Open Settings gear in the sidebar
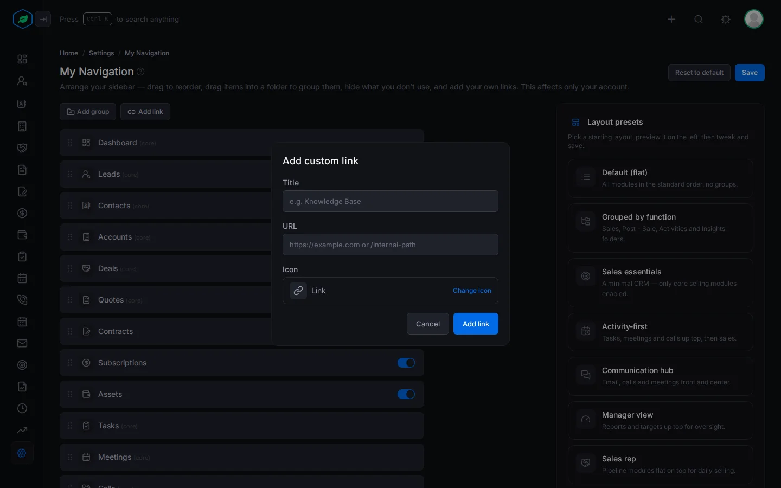781x488 pixels. pyautogui.click(x=22, y=453)
